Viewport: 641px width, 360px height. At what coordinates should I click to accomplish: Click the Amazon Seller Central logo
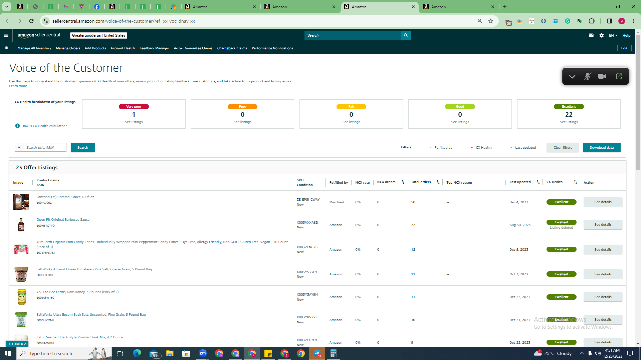point(39,35)
